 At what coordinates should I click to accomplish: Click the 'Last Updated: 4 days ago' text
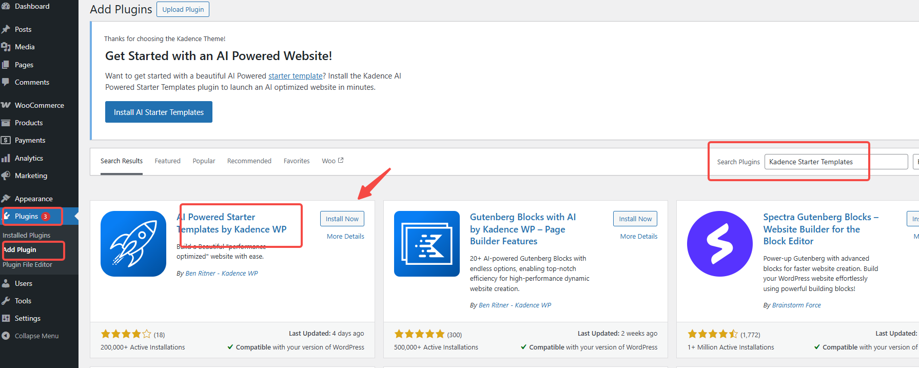326,334
